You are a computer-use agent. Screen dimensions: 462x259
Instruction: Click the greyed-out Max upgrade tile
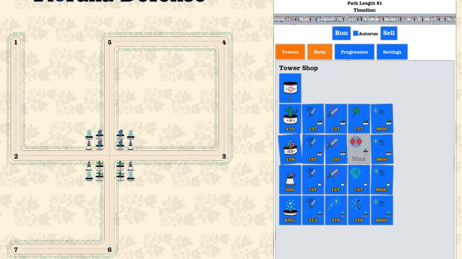[x=359, y=149]
